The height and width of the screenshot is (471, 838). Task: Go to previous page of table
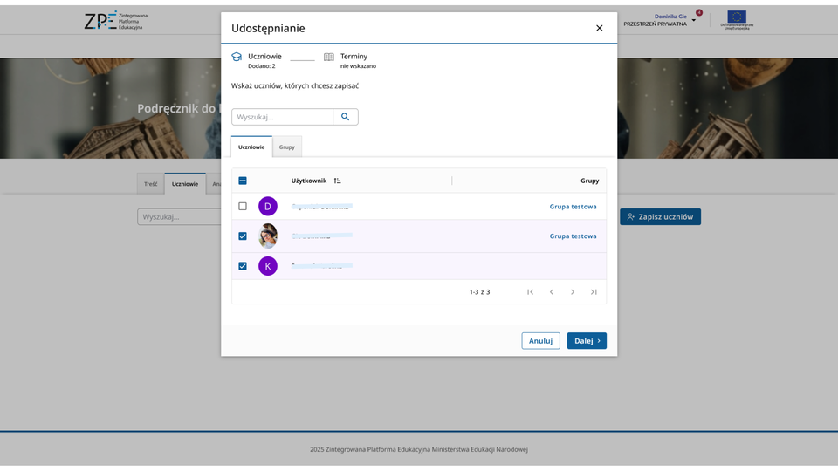click(552, 292)
